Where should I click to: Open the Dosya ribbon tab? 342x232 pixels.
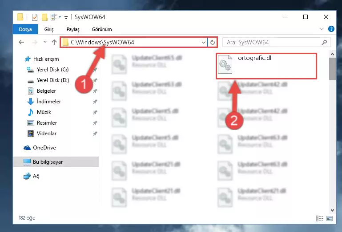(25, 29)
